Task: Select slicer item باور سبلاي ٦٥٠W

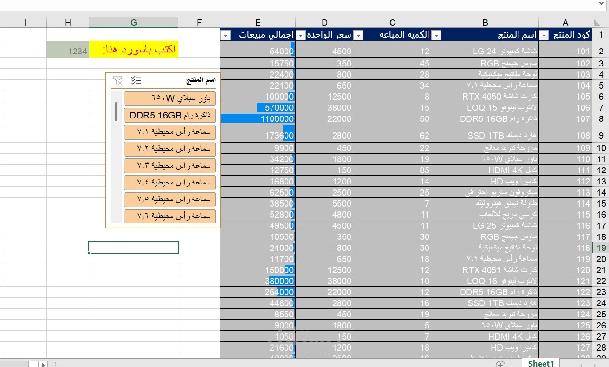Action: (x=169, y=98)
